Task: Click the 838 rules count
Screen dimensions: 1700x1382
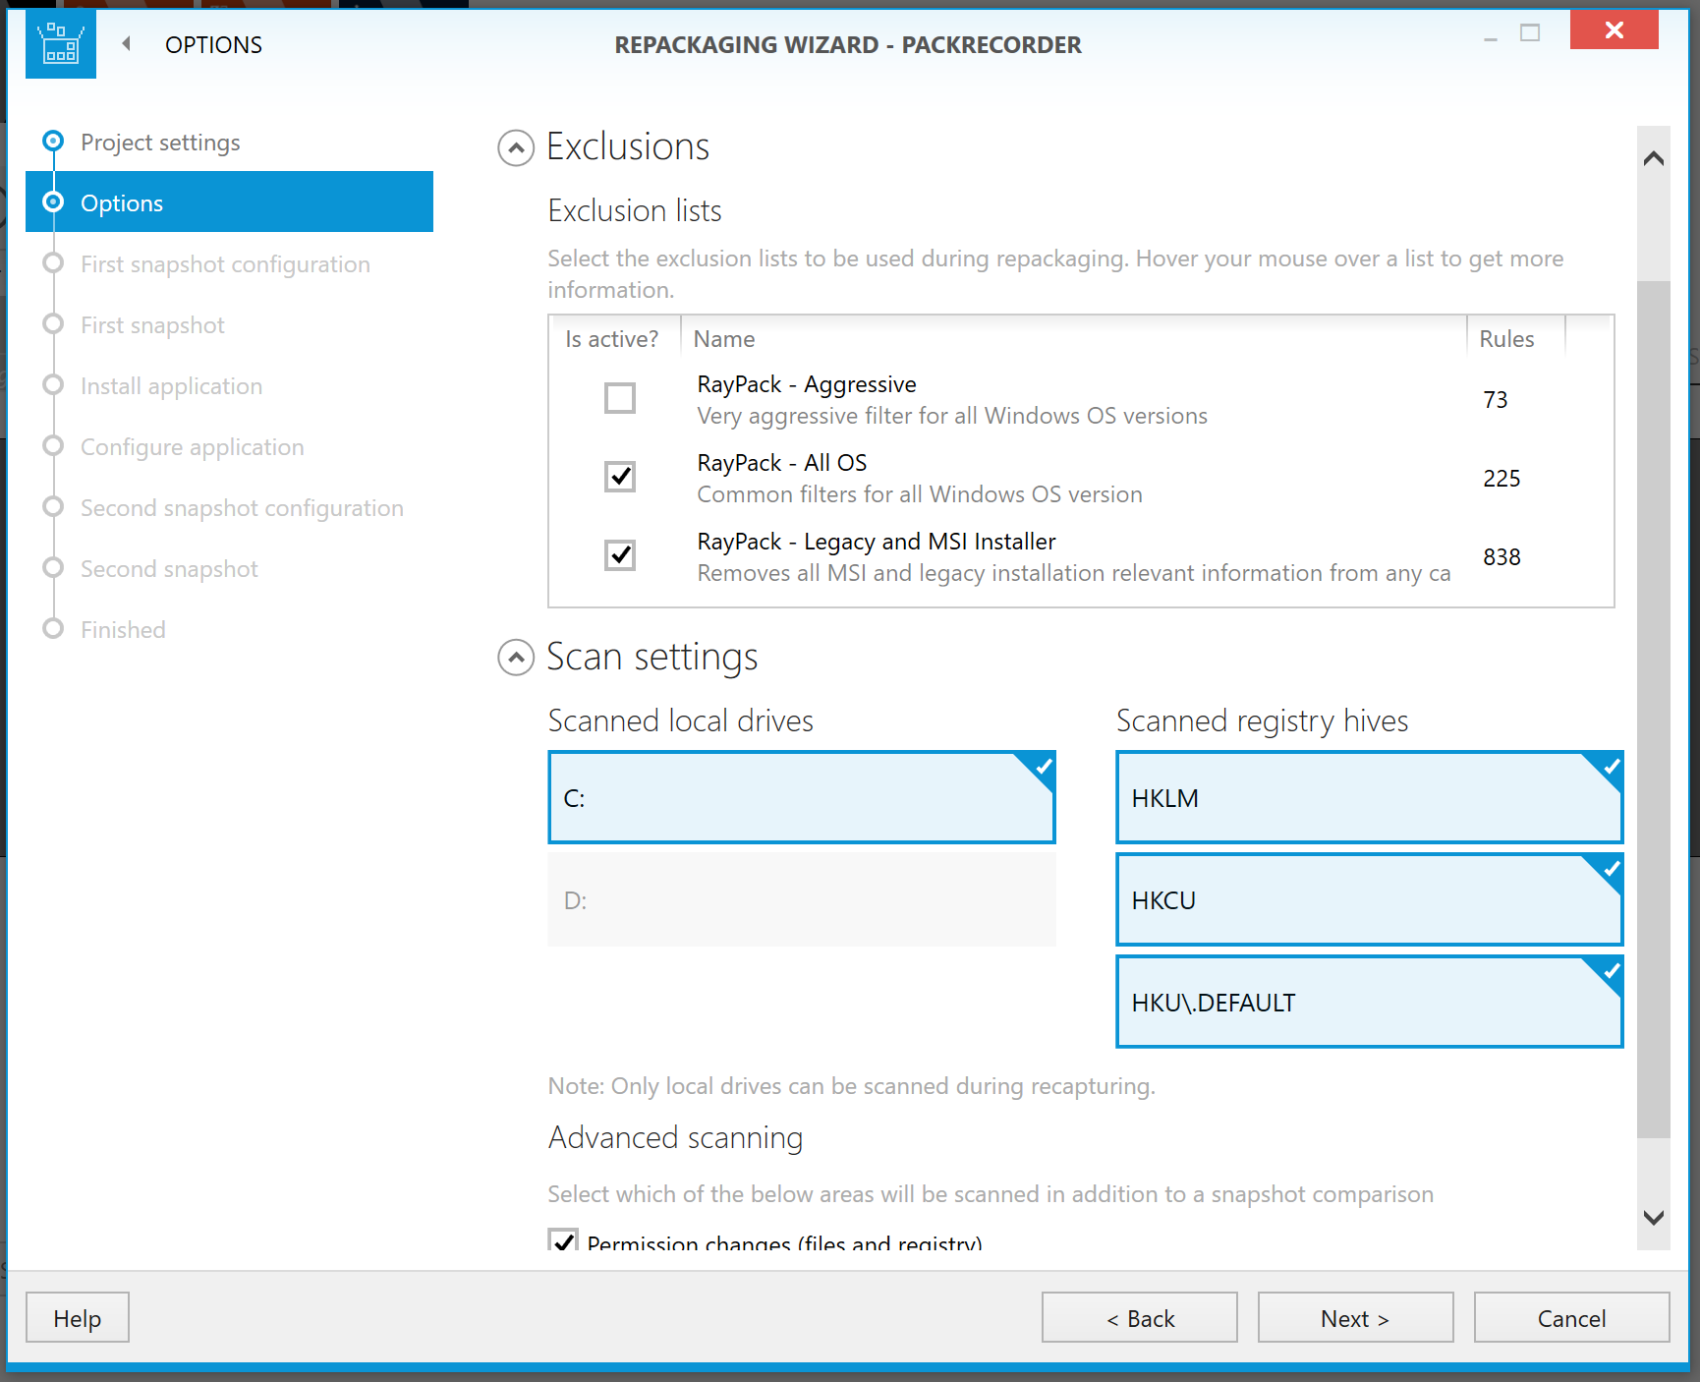Action: pyautogui.click(x=1502, y=556)
